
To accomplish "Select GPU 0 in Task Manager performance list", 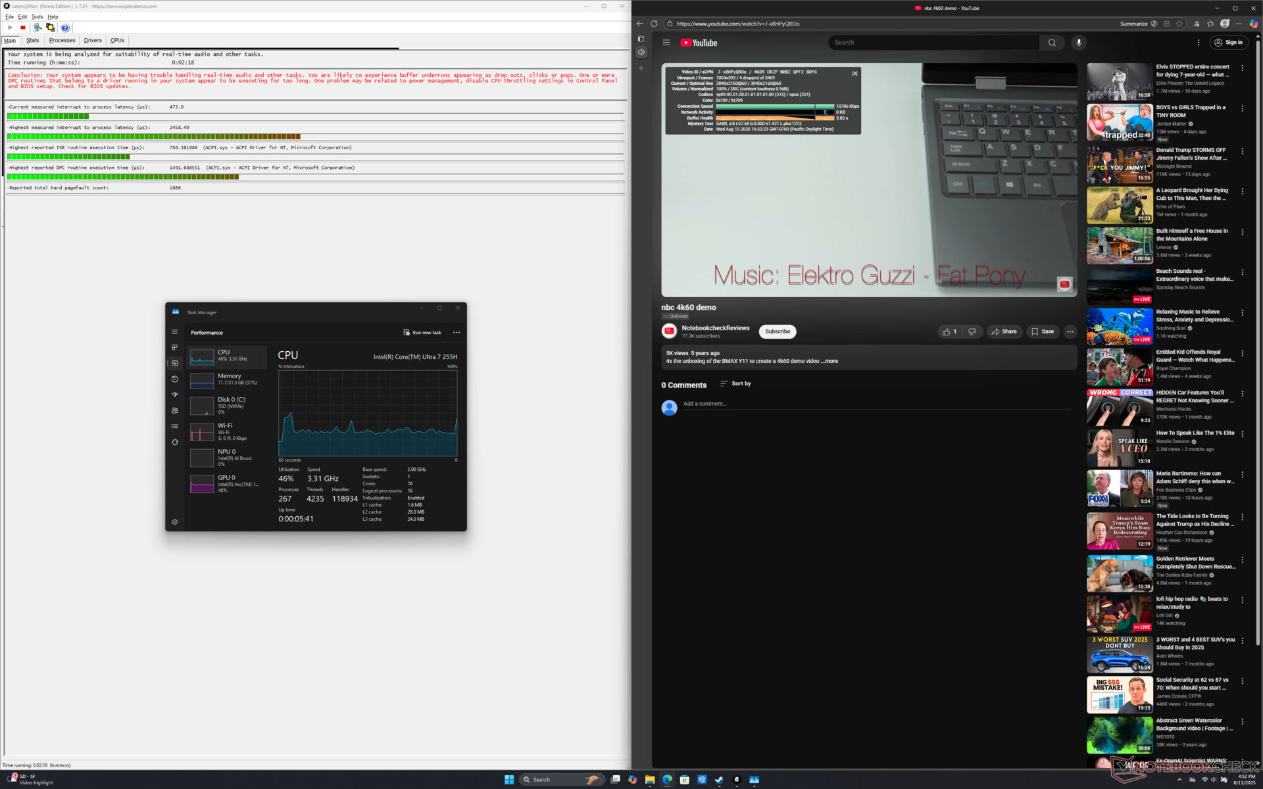I will pyautogui.click(x=227, y=483).
